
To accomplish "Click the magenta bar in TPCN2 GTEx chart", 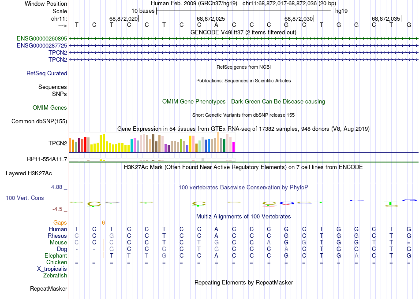I will pyautogui.click(x=234, y=147).
